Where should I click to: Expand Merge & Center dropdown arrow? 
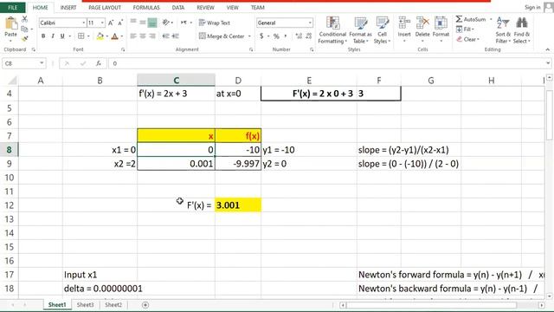[x=249, y=36]
